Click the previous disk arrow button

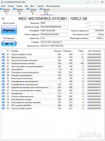(3, 19)
